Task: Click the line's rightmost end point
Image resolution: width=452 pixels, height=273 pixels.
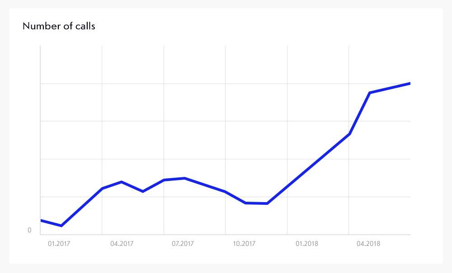Action: (x=410, y=83)
